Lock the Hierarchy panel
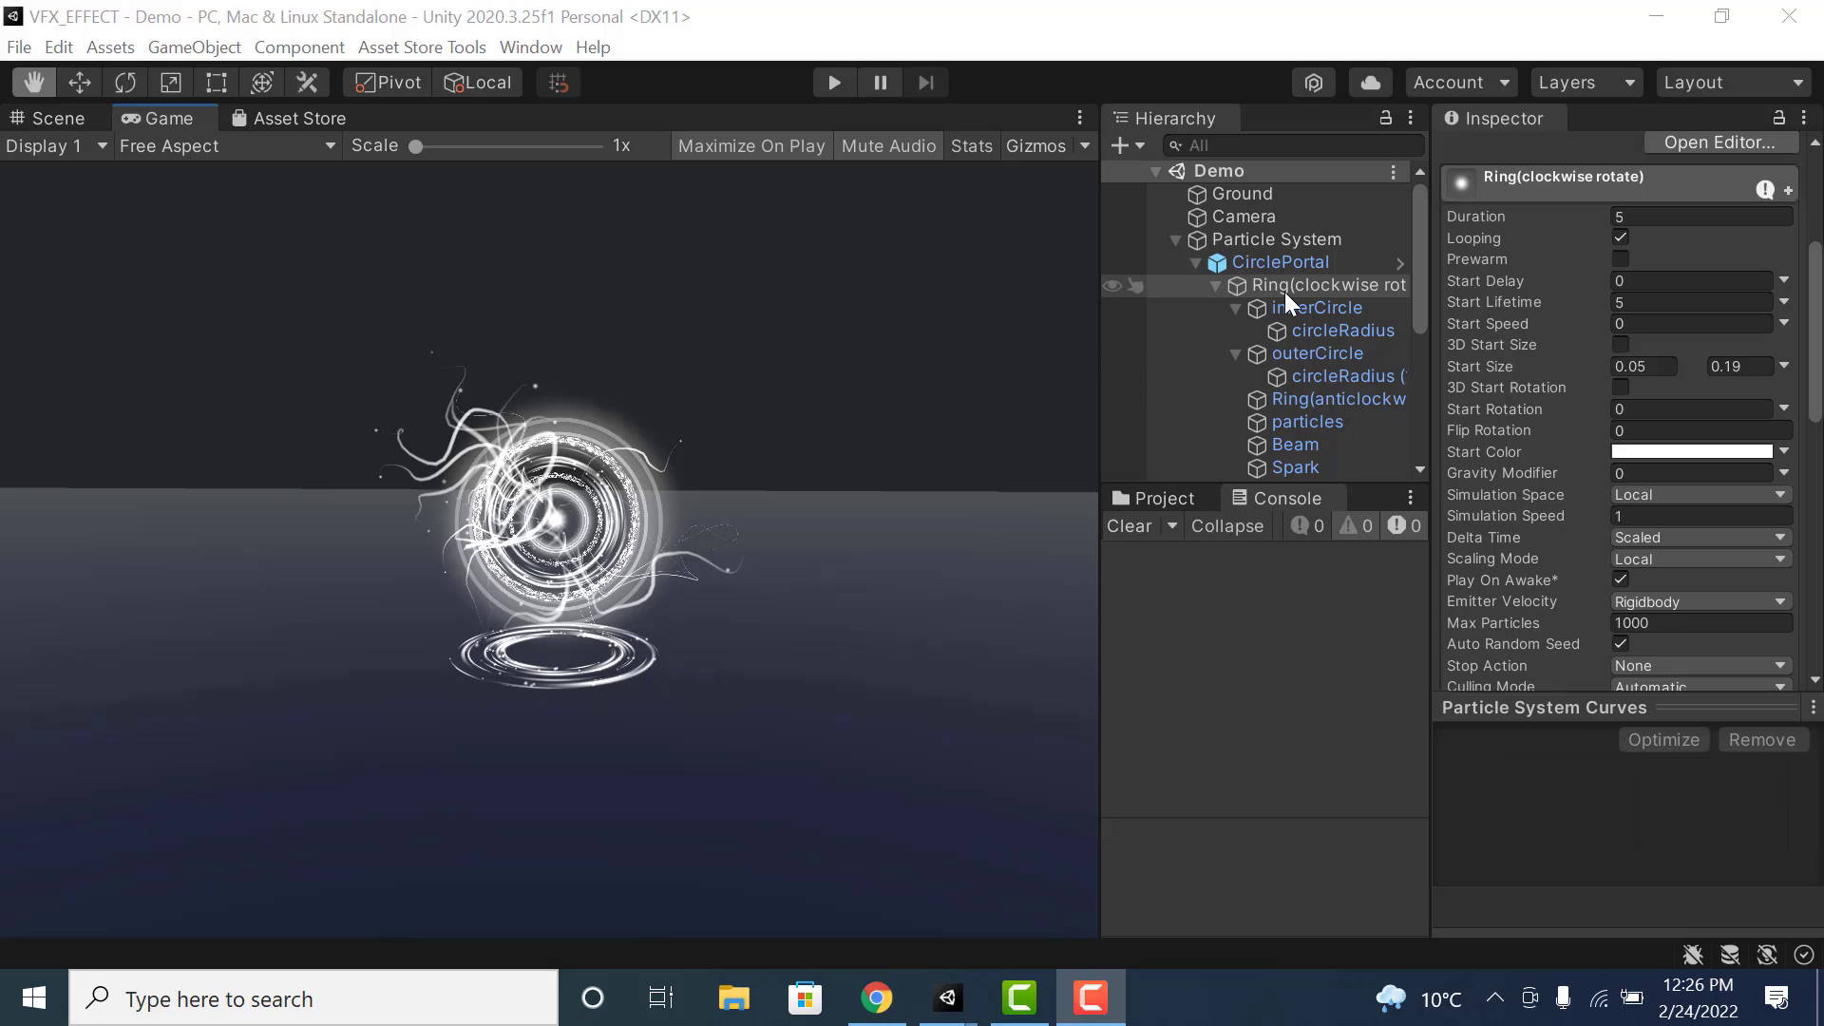This screenshot has height=1026, width=1824. pyautogui.click(x=1386, y=118)
